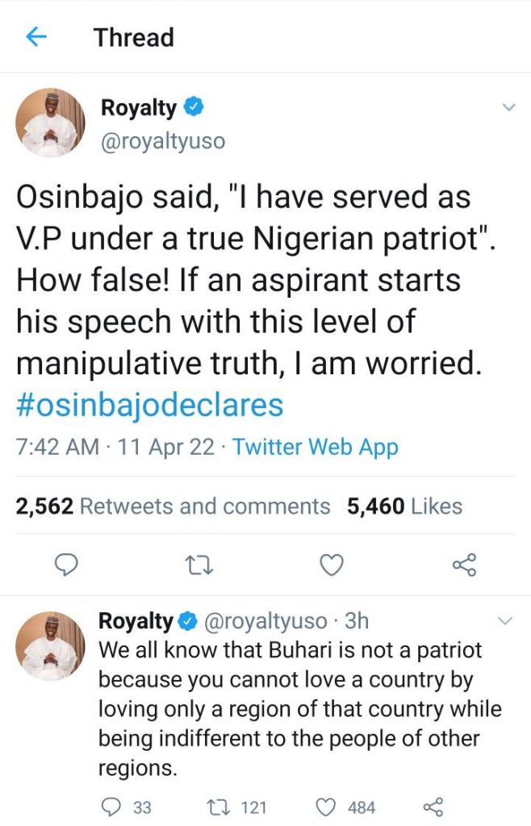Click the 3h timestamp on the reply
531x826 pixels.
[356, 621]
